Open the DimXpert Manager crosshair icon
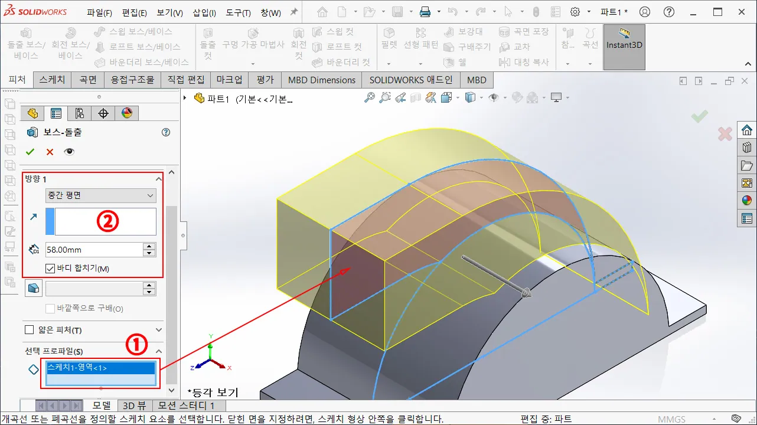 103,113
